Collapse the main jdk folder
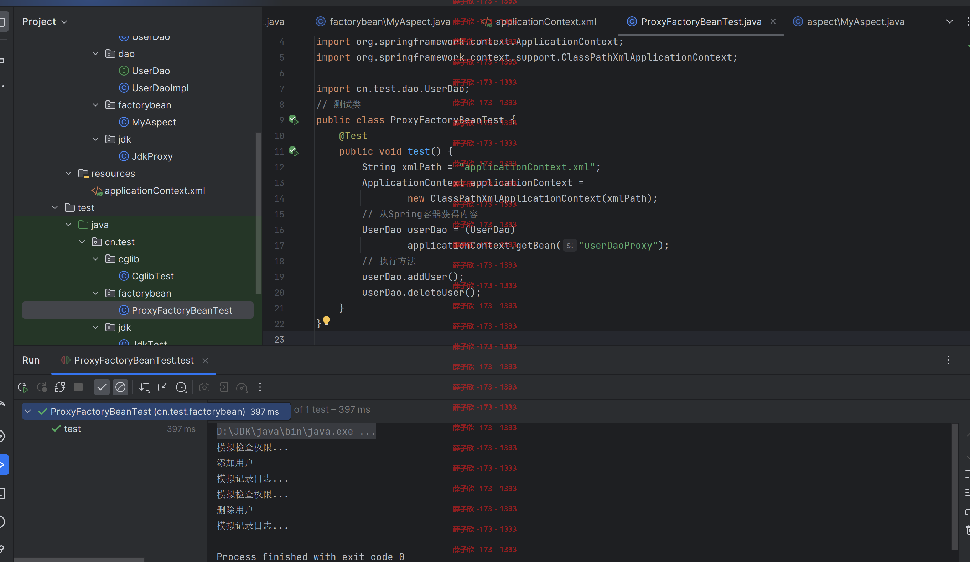Image resolution: width=970 pixels, height=562 pixels. pos(95,139)
